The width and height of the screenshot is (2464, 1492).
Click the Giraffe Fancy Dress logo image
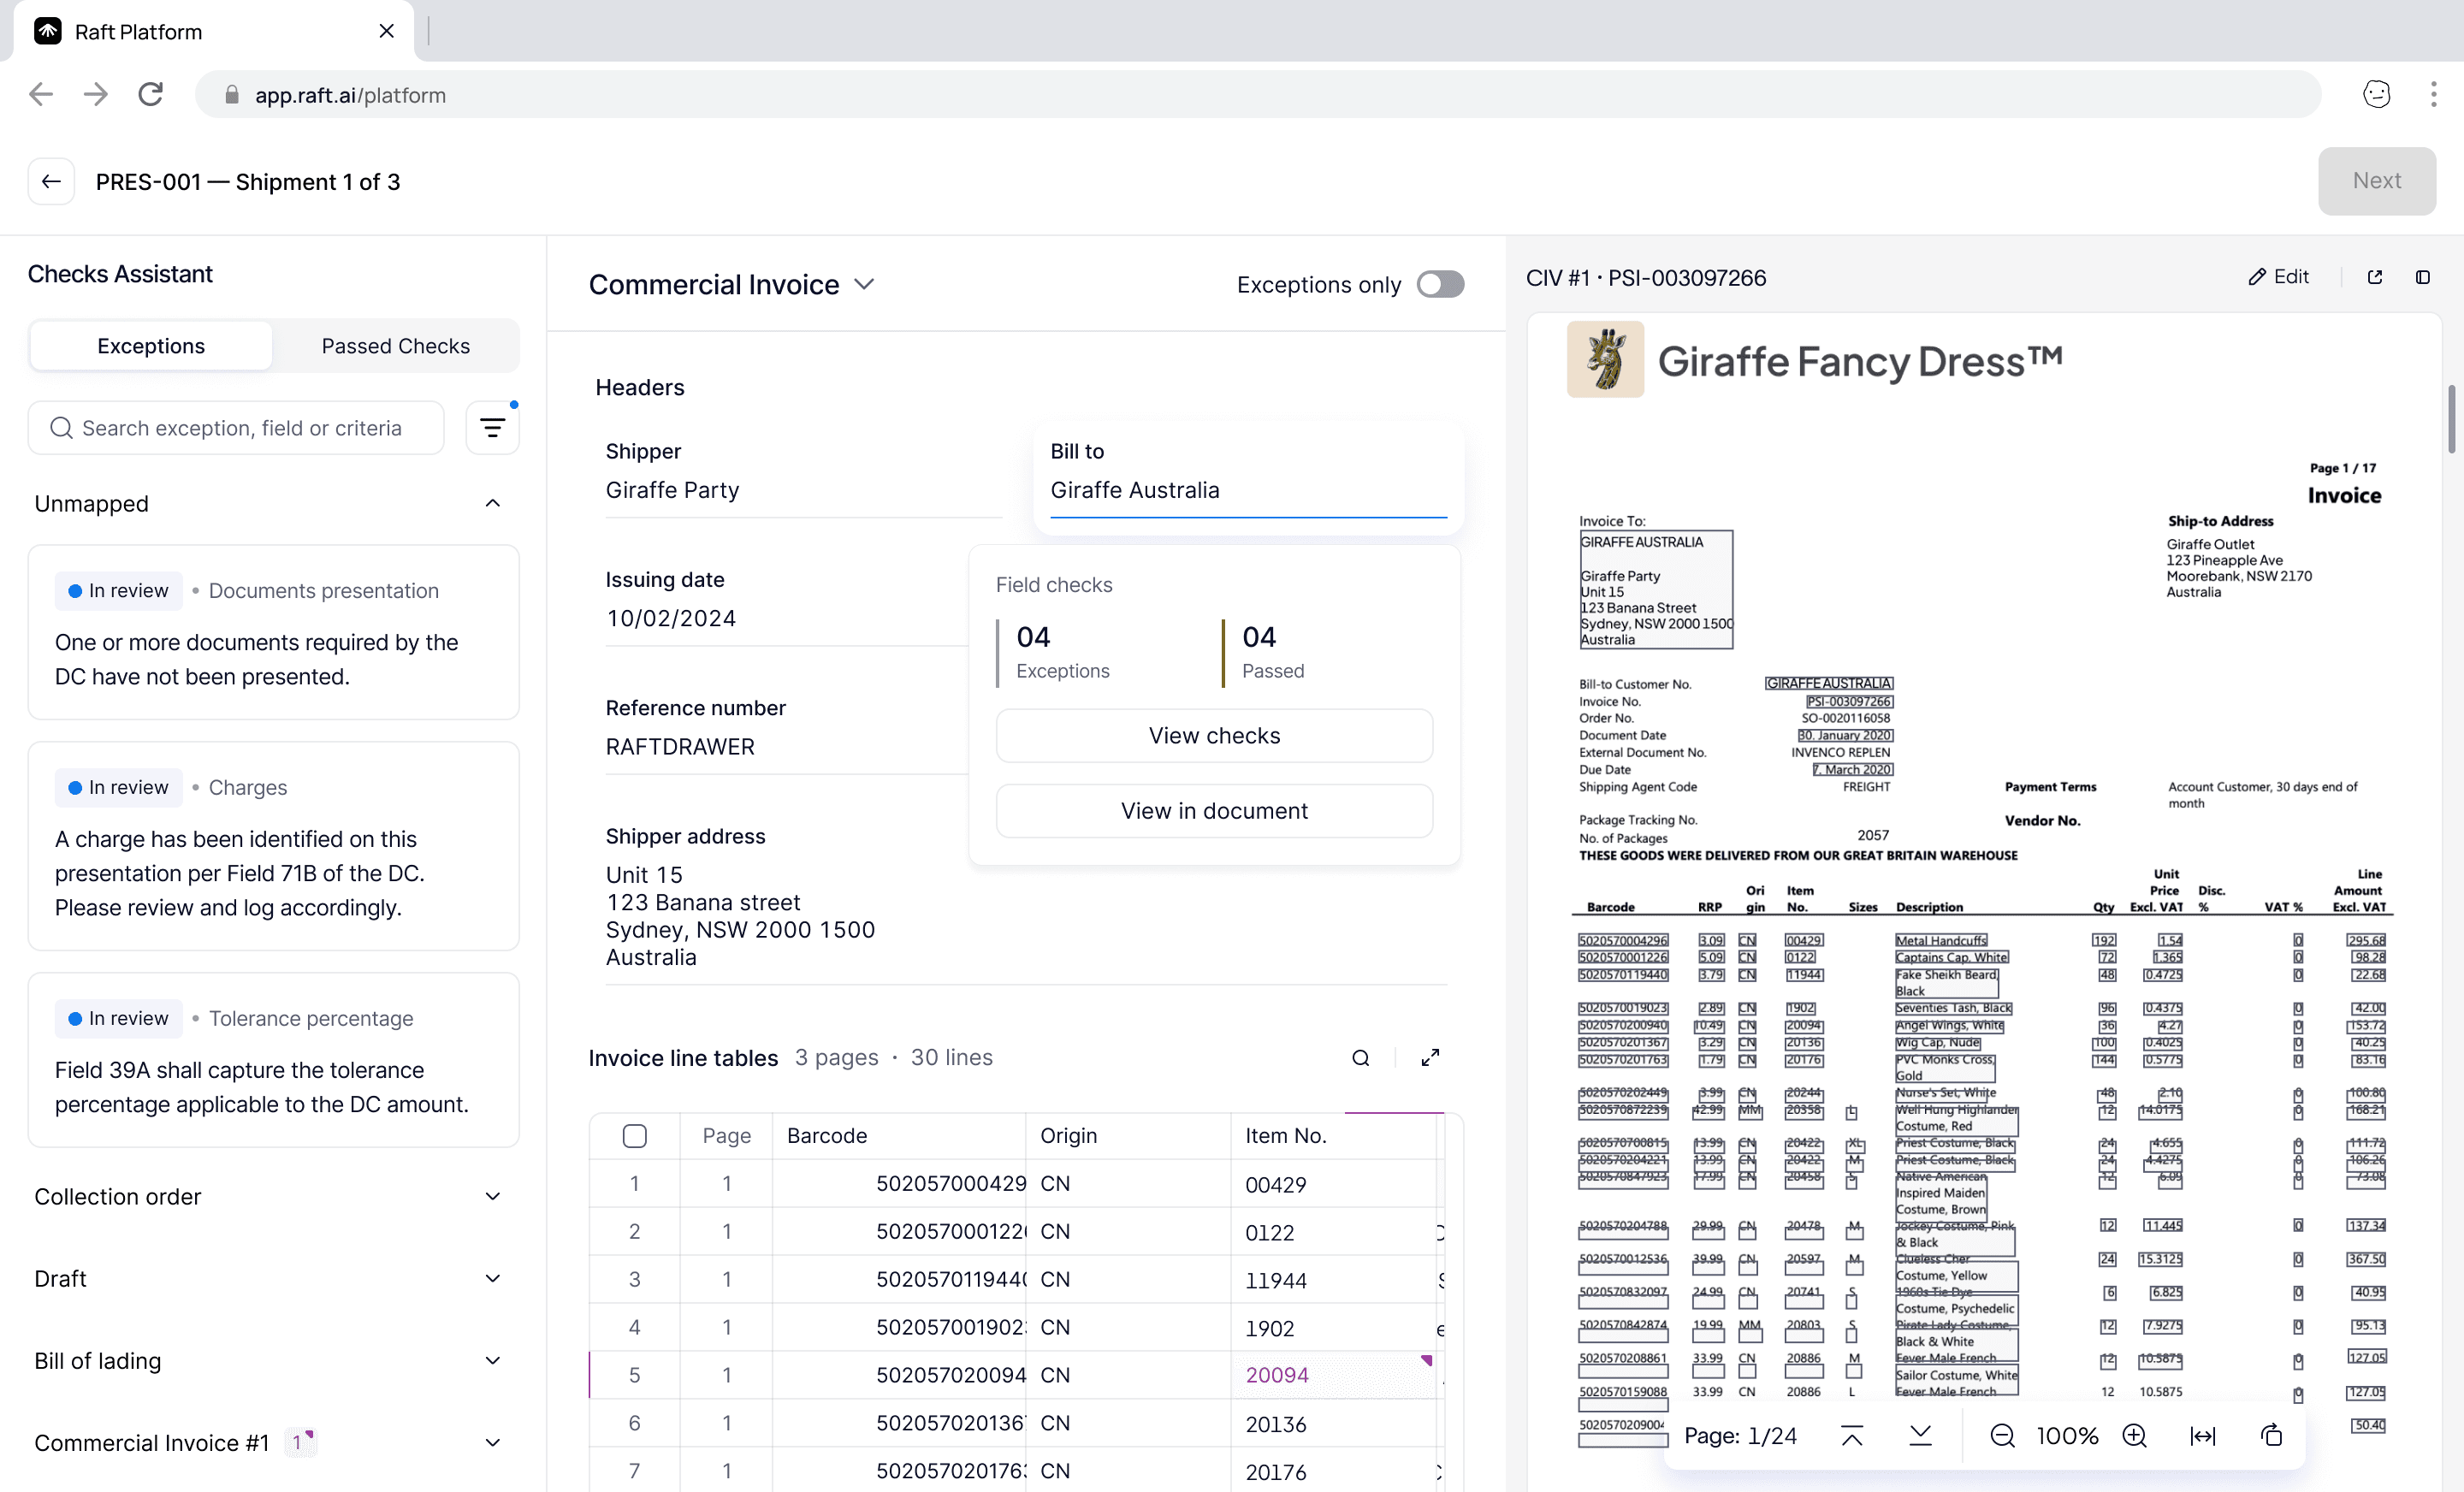[x=1605, y=360]
